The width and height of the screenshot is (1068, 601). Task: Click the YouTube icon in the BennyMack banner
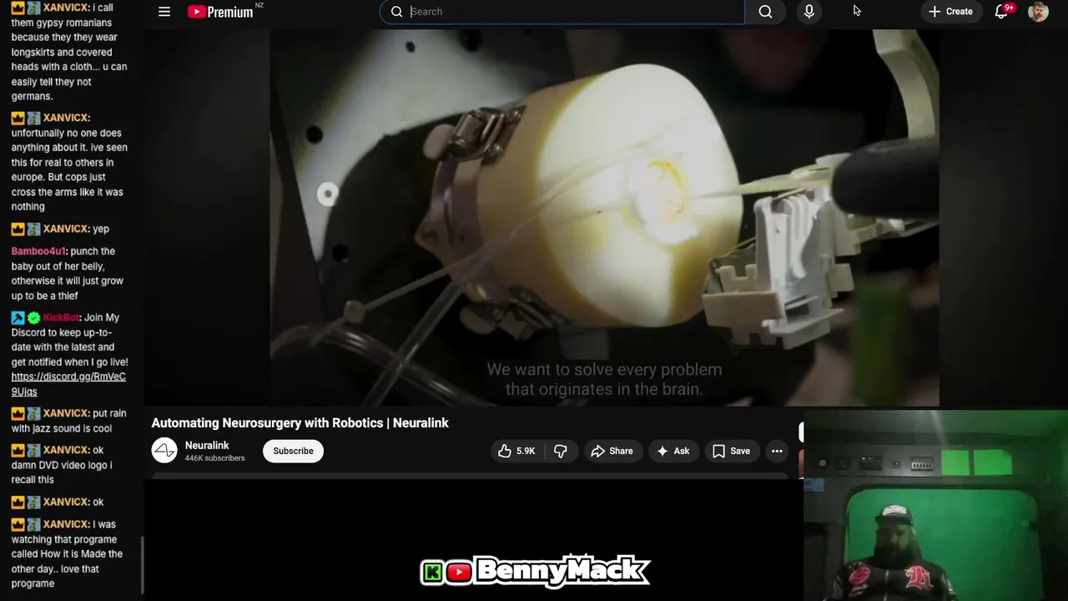(x=458, y=572)
